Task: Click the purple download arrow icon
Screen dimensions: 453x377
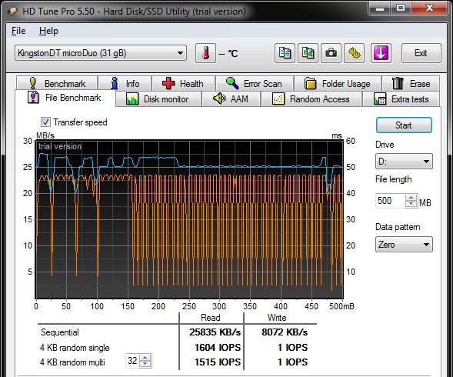Action: [x=381, y=53]
